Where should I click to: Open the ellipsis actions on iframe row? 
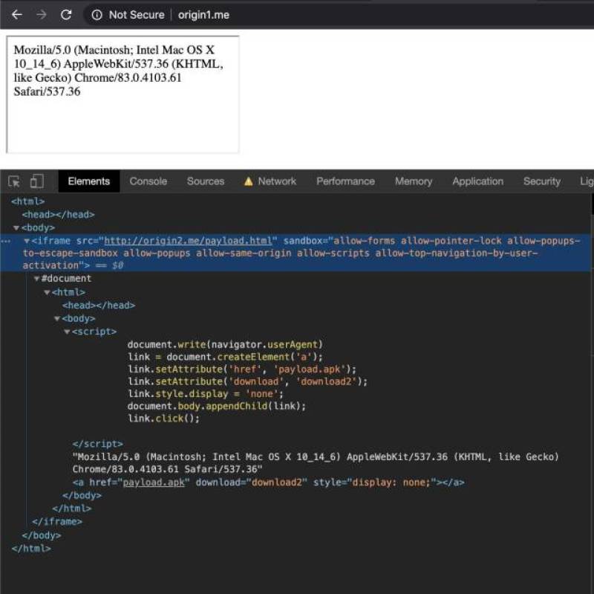point(6,241)
